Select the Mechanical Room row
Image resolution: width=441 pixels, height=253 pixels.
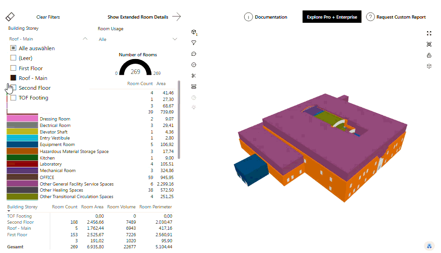(x=90, y=170)
